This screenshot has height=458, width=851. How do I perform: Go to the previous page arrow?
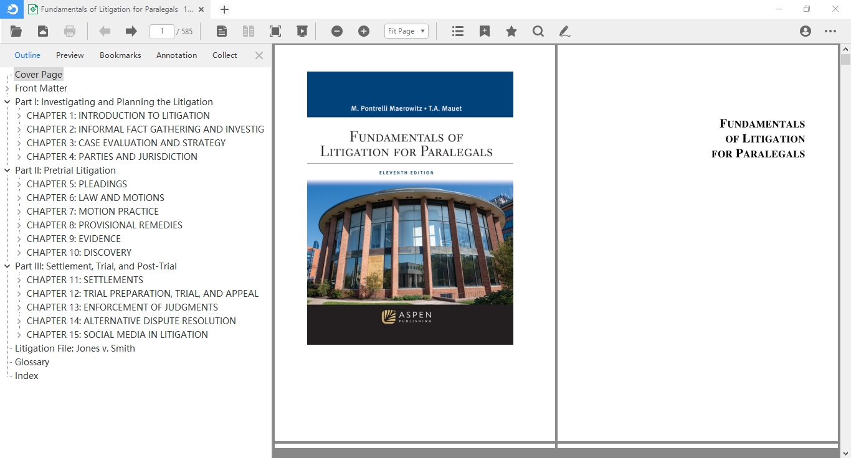[105, 31]
